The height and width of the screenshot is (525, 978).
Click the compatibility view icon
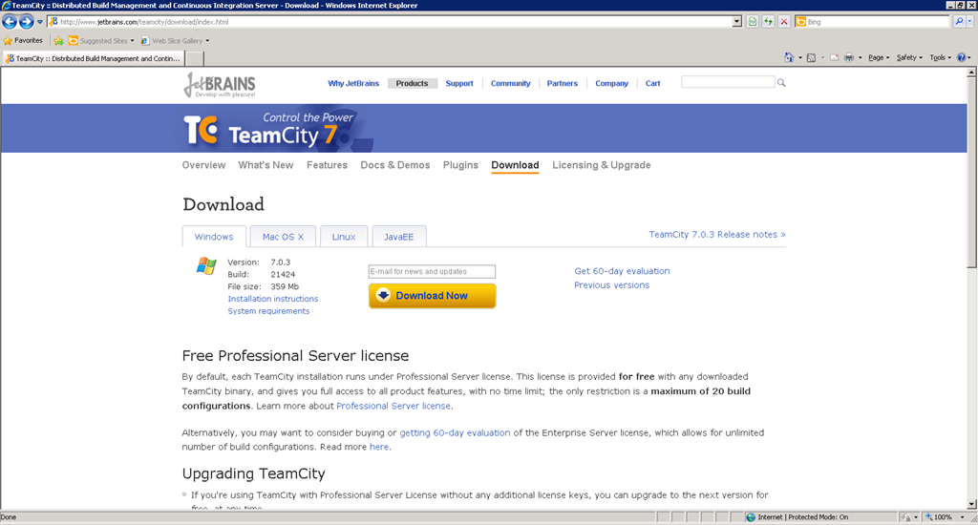coord(753,22)
